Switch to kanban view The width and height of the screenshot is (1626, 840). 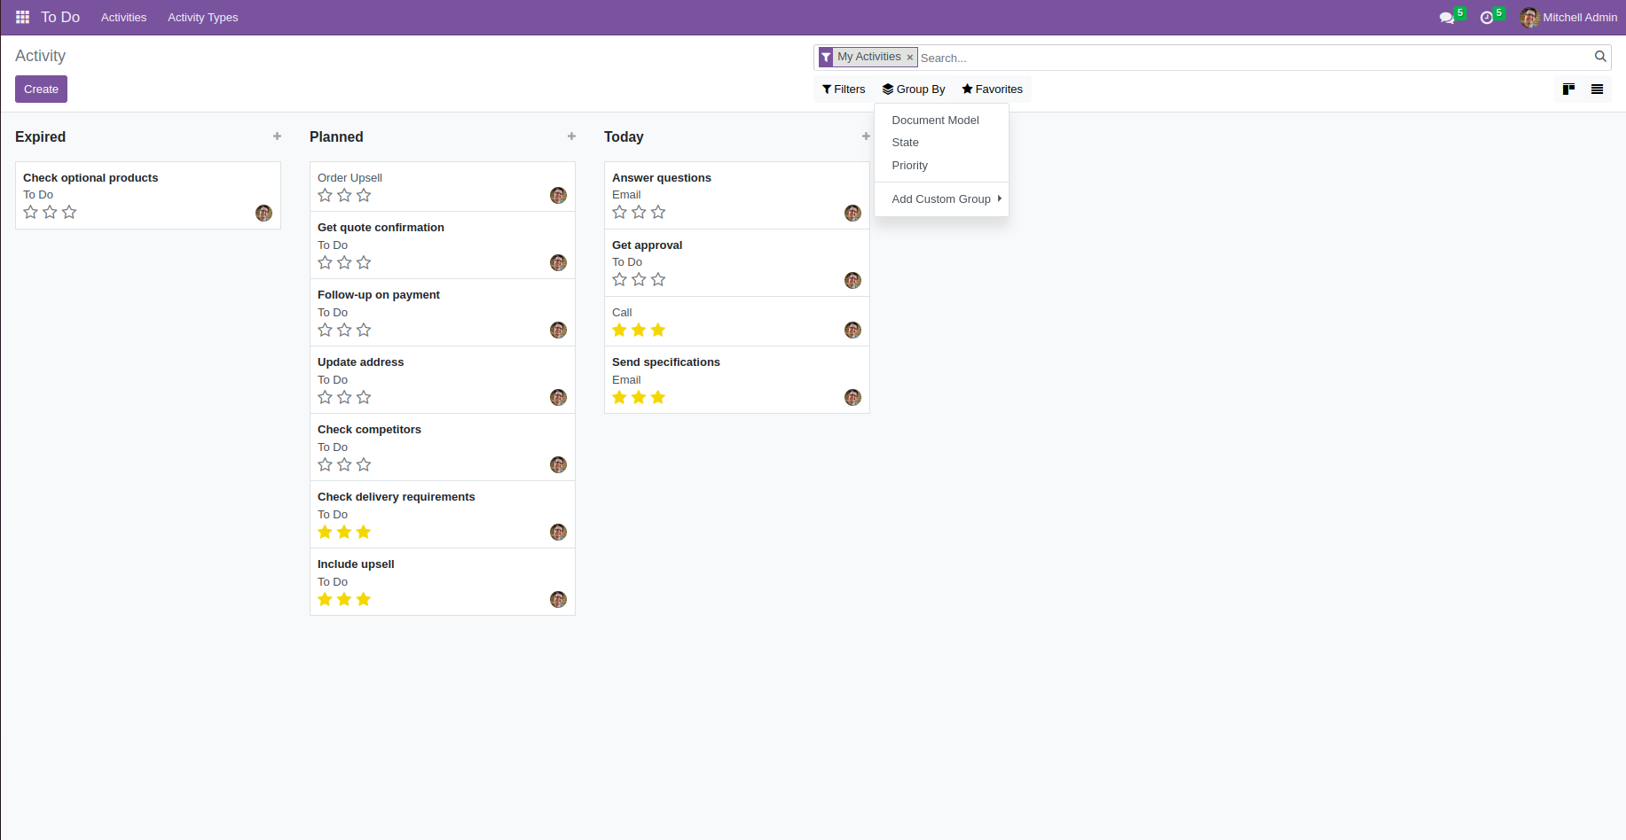click(1568, 89)
